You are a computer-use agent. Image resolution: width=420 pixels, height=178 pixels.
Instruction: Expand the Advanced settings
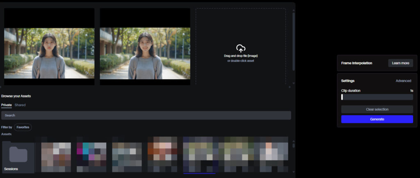point(403,81)
